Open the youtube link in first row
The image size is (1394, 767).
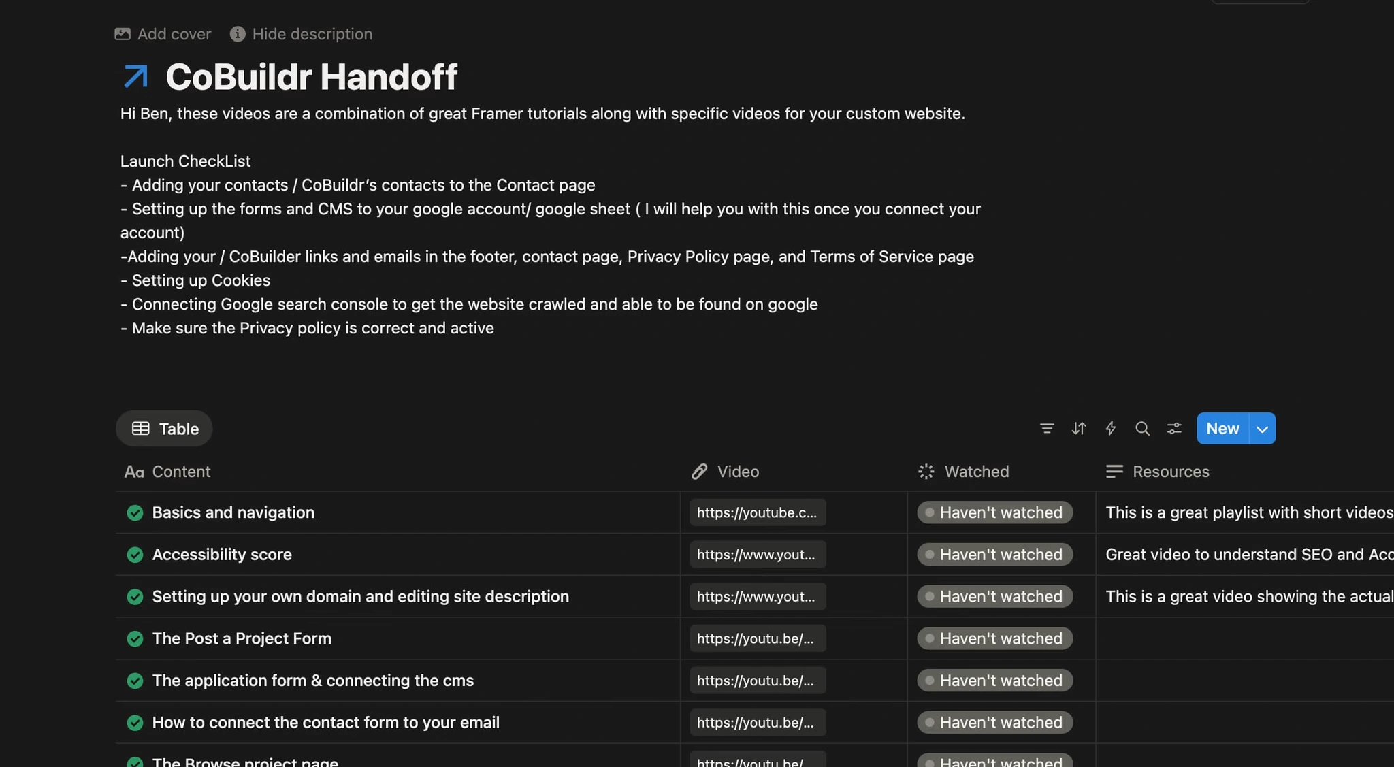[x=757, y=512]
